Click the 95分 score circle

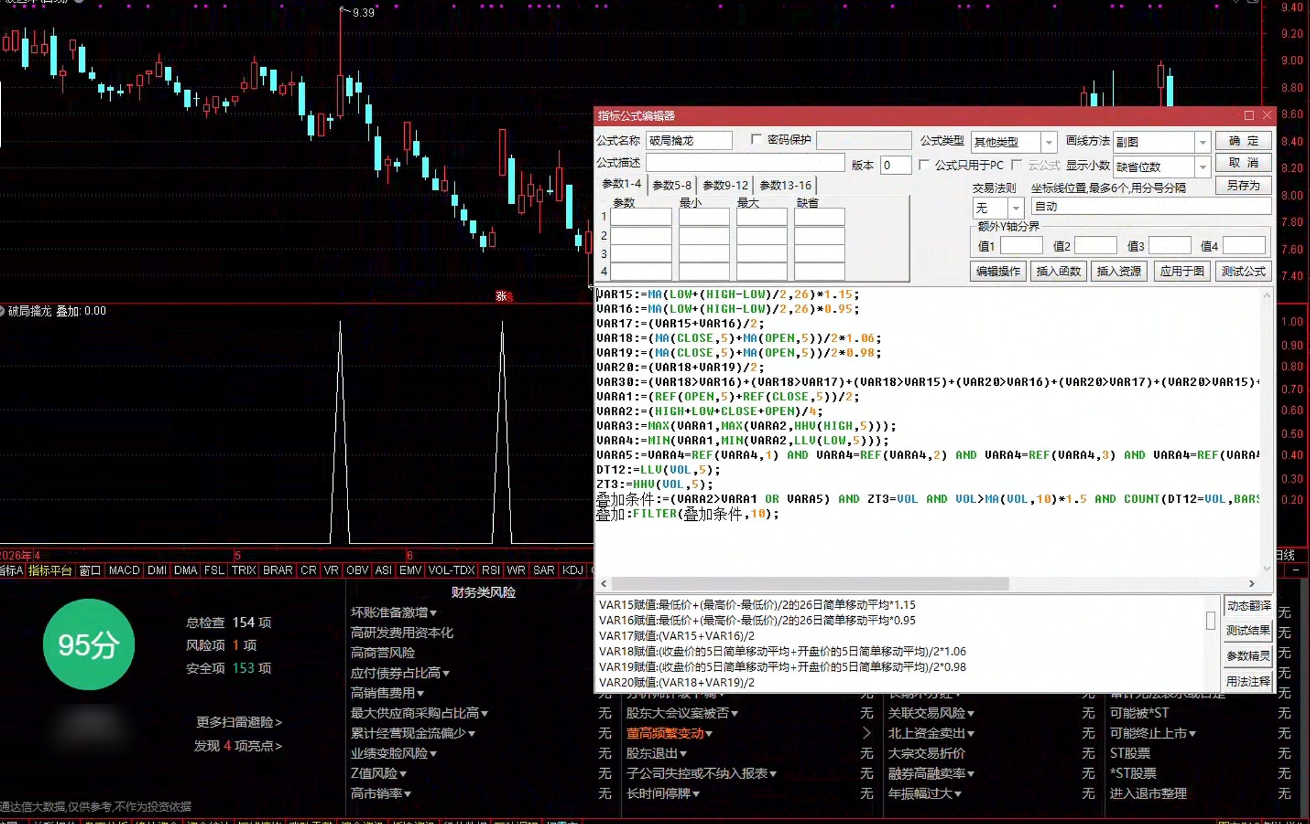click(x=88, y=645)
